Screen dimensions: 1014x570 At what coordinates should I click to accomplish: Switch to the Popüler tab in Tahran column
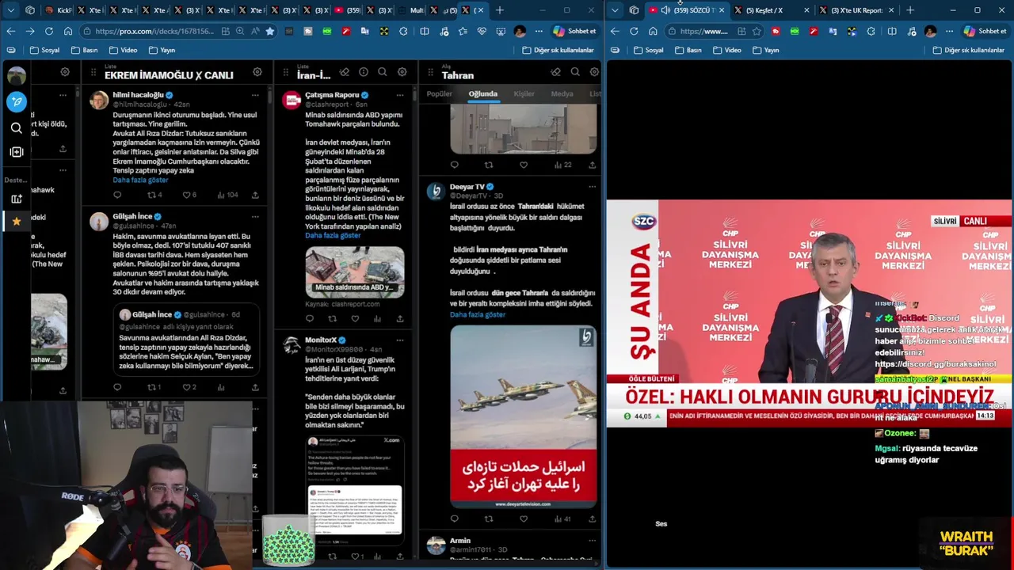(440, 93)
